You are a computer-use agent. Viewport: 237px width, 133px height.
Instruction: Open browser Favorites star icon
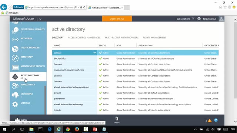click(225, 7)
